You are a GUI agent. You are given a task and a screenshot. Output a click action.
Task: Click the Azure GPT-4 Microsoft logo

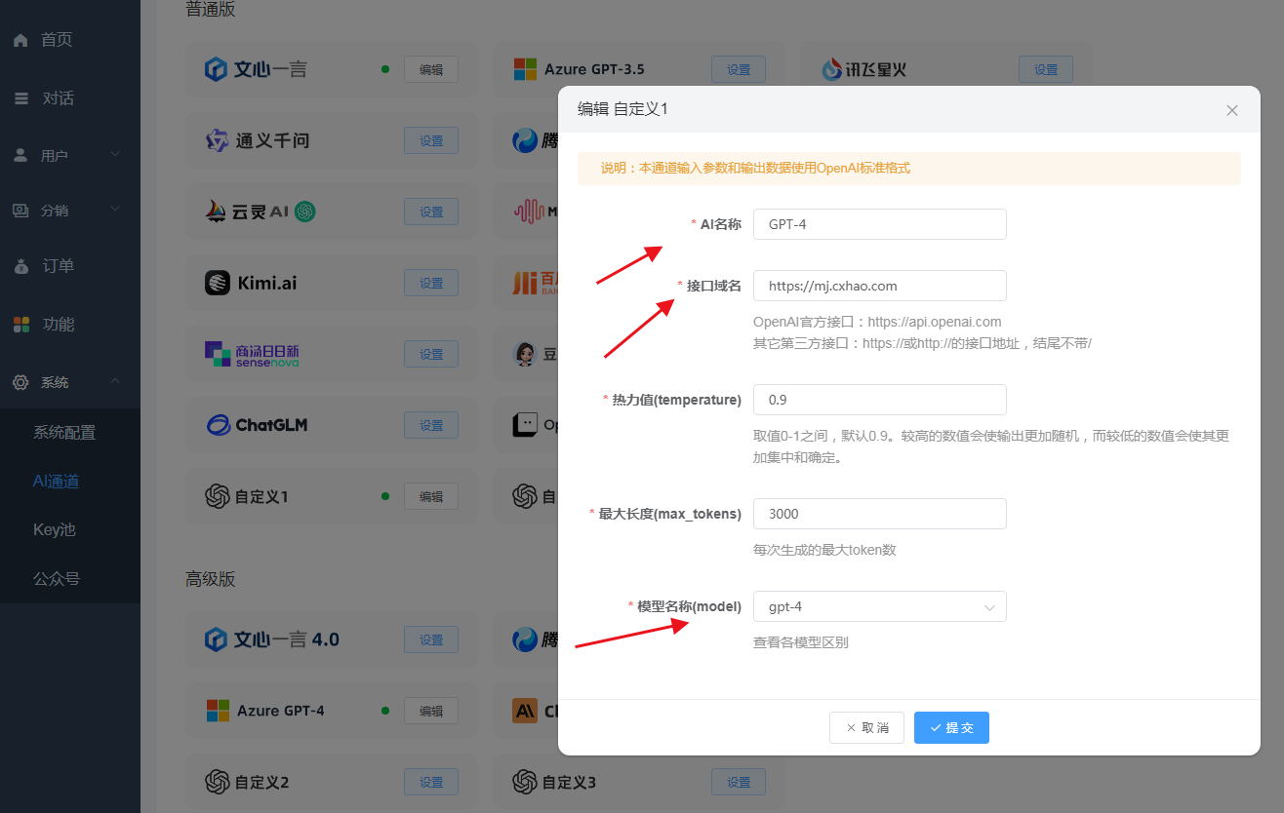[x=218, y=711]
